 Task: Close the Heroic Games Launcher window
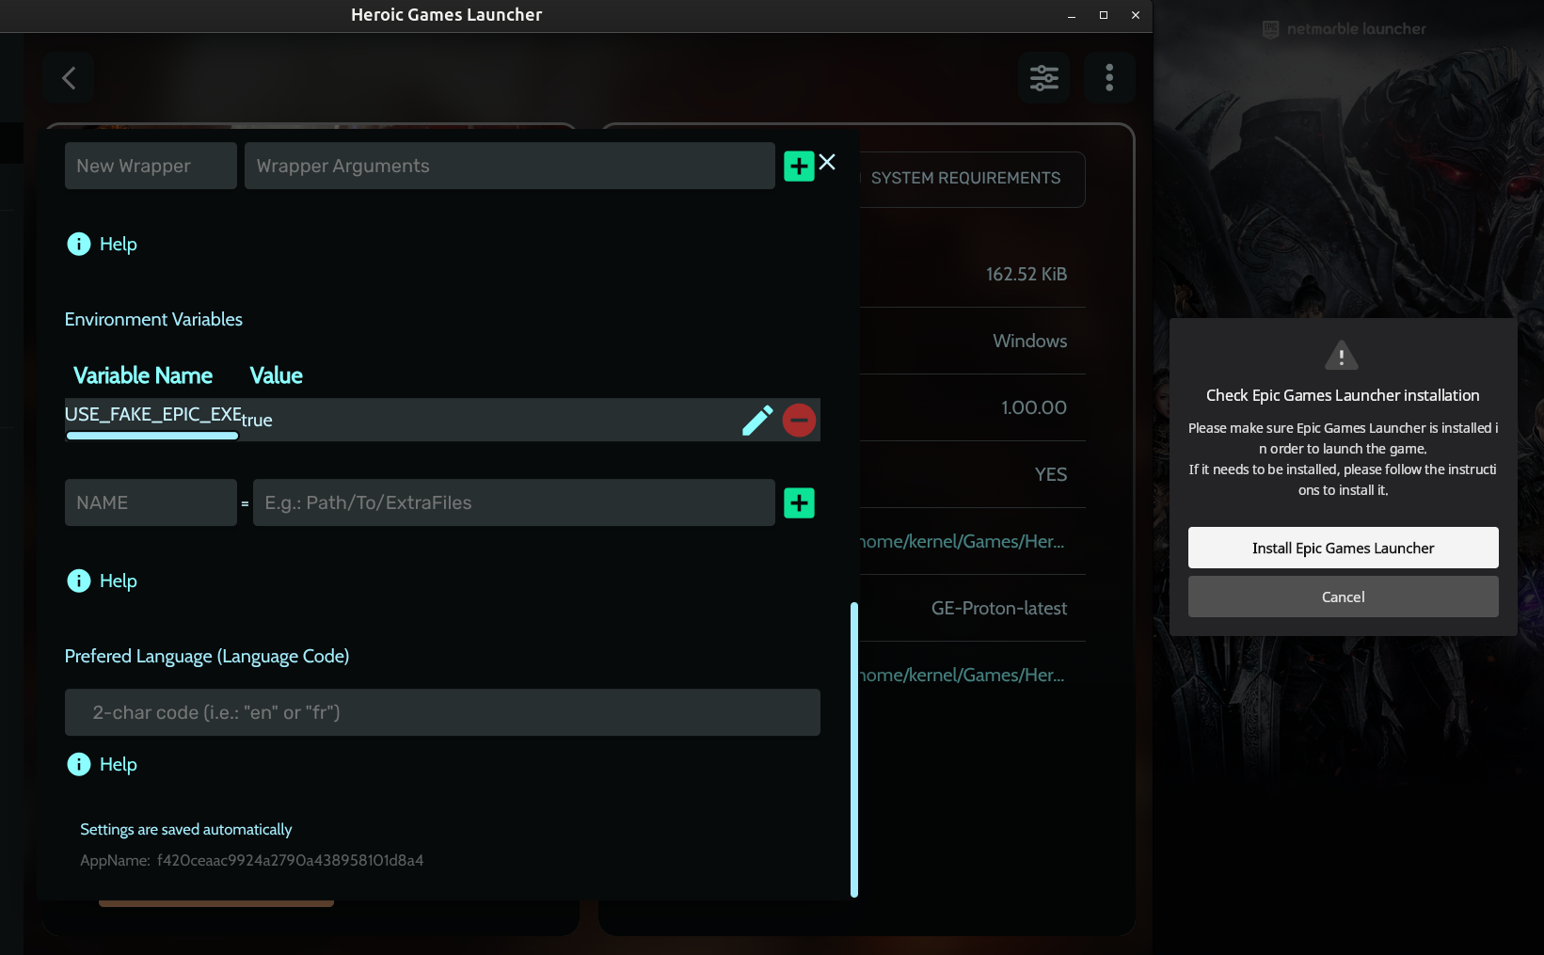point(1136,16)
